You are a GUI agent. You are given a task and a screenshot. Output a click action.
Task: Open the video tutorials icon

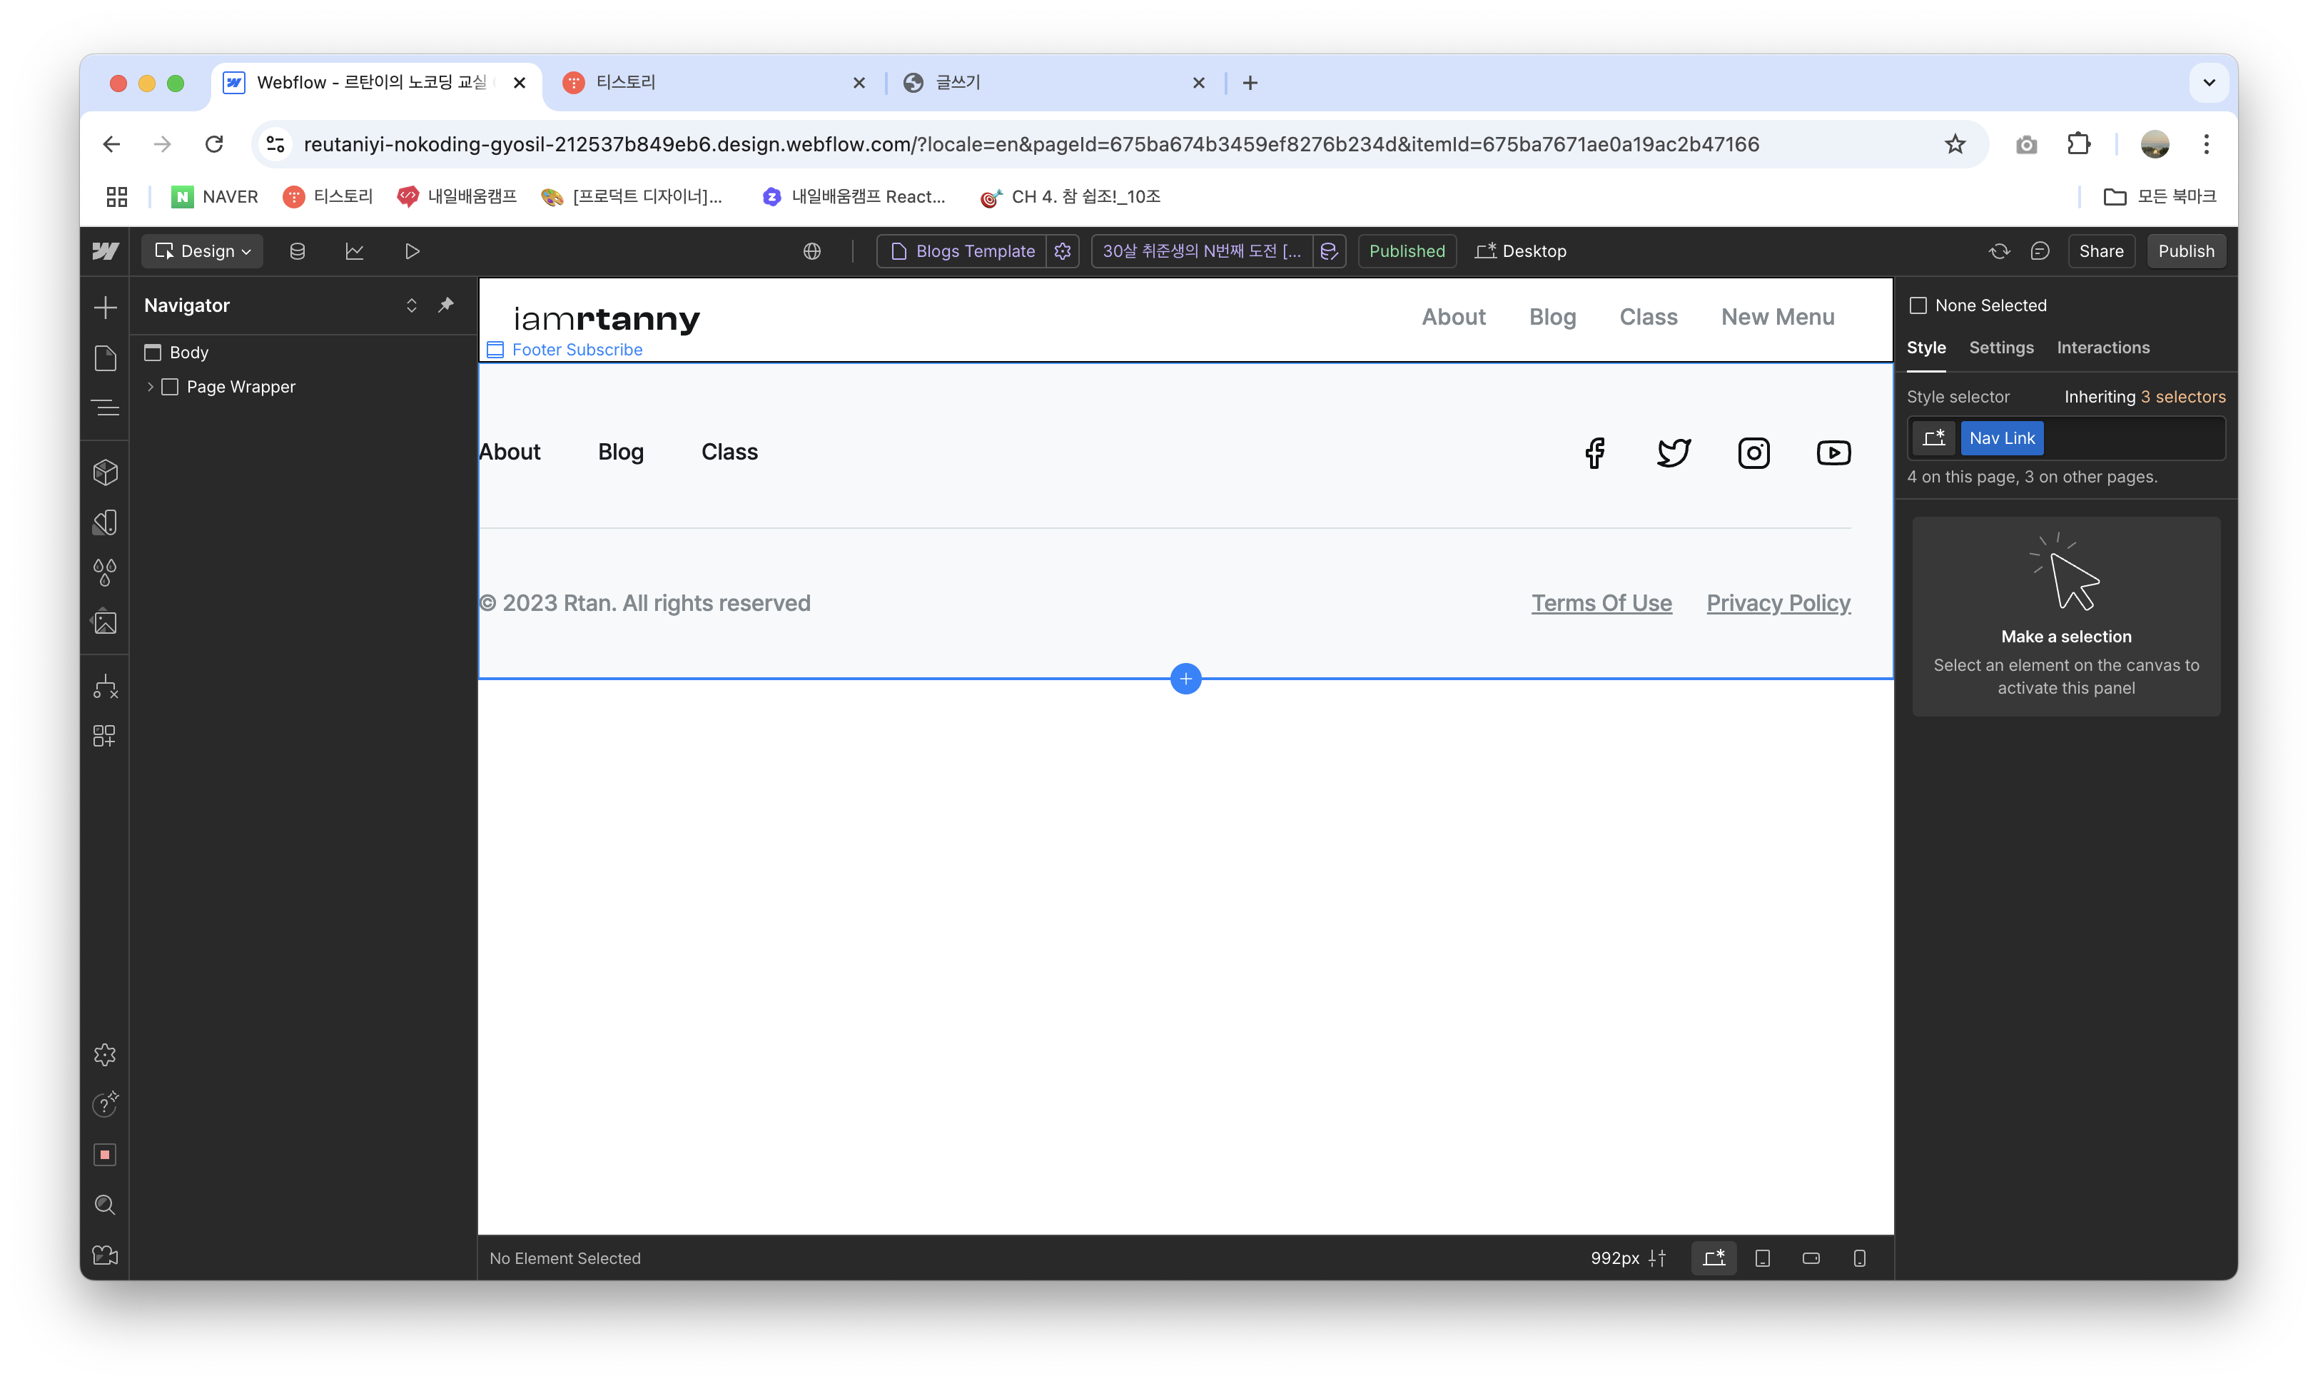106,1255
